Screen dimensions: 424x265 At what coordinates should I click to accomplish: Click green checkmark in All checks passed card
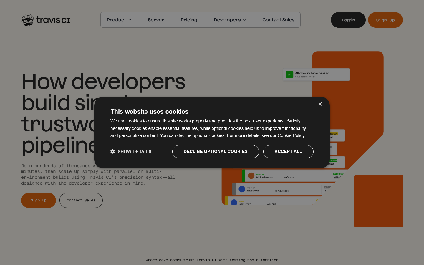point(289,74)
